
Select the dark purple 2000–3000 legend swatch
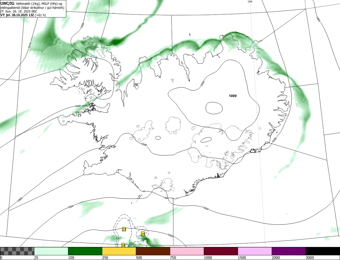pyautogui.click(x=289, y=251)
